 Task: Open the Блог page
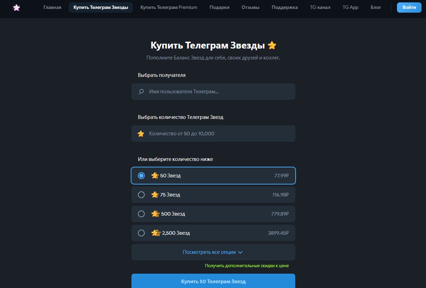[376, 7]
